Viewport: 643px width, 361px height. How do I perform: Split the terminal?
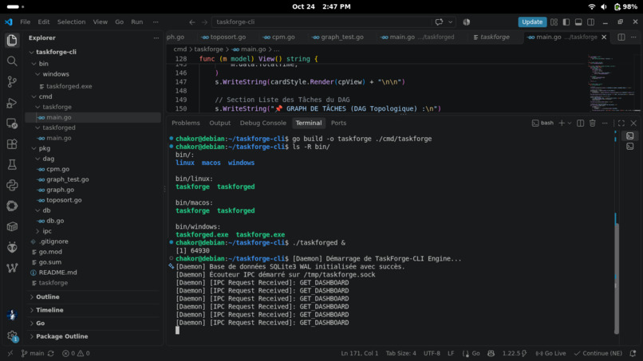tap(580, 123)
